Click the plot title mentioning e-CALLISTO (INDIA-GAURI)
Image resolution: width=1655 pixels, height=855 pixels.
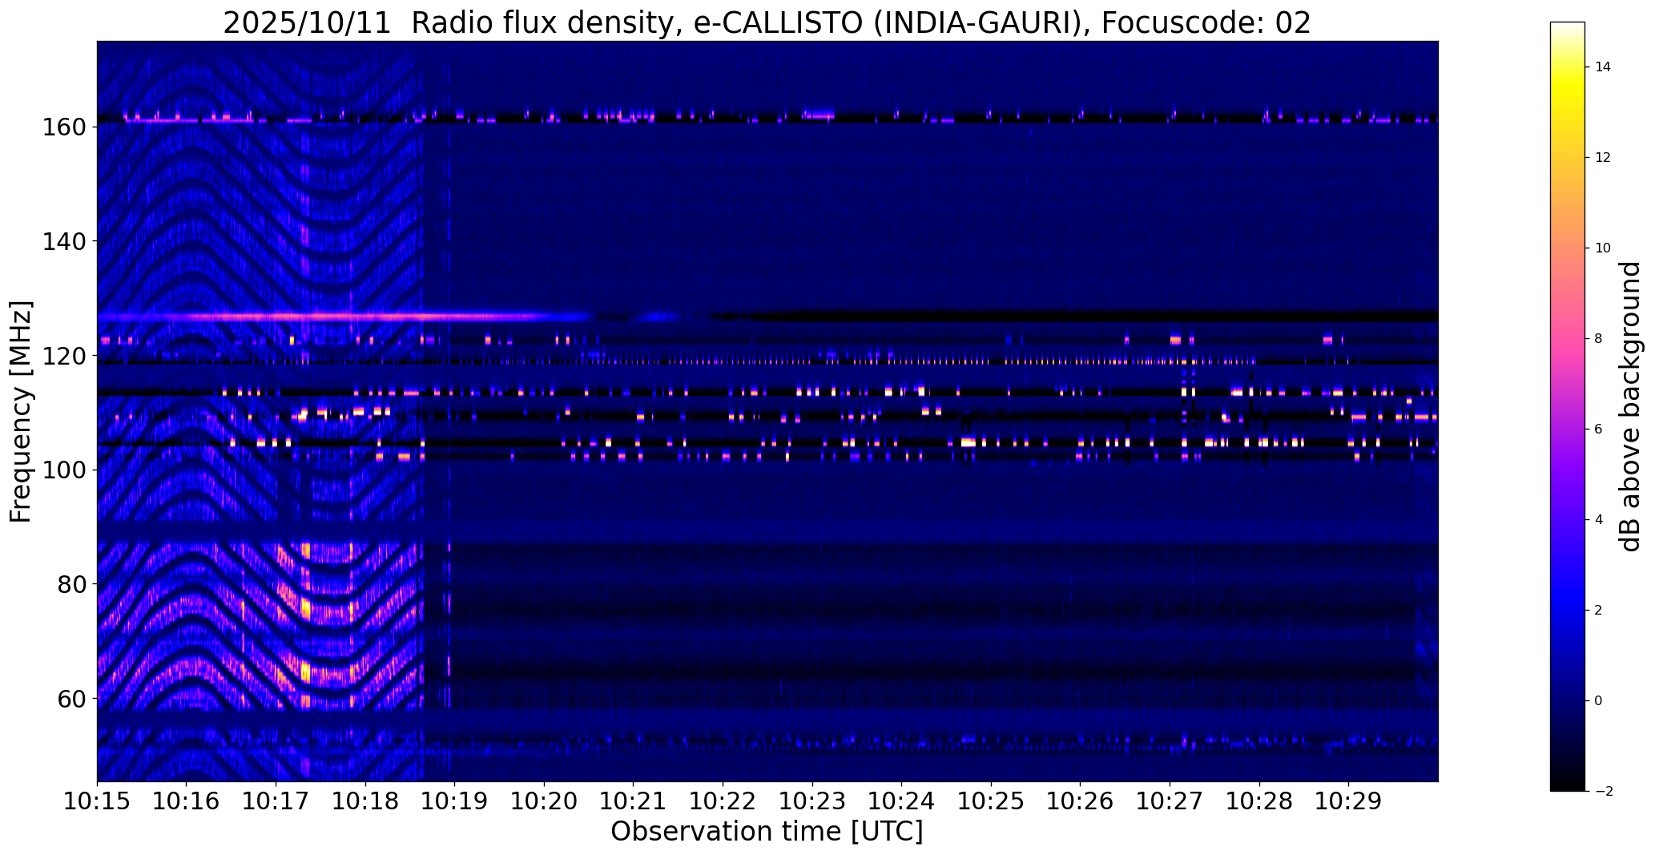pos(767,22)
